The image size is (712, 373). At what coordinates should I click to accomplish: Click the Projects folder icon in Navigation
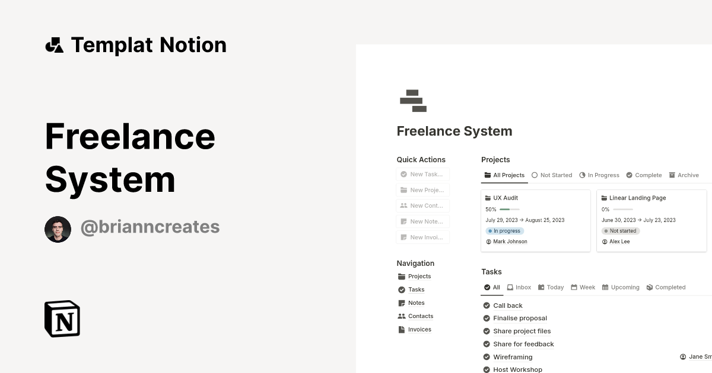point(402,276)
